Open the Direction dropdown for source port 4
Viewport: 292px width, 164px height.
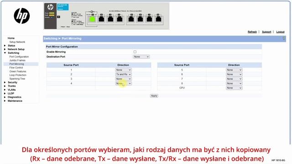[x=124, y=83]
